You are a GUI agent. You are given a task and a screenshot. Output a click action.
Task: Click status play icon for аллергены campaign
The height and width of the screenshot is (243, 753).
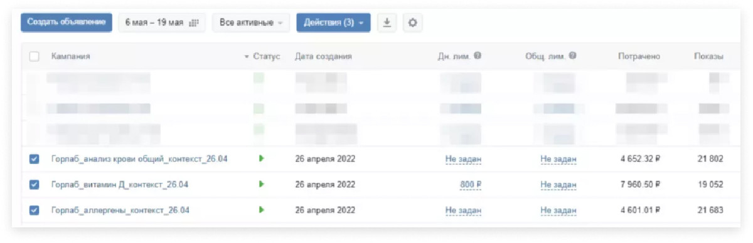point(261,210)
